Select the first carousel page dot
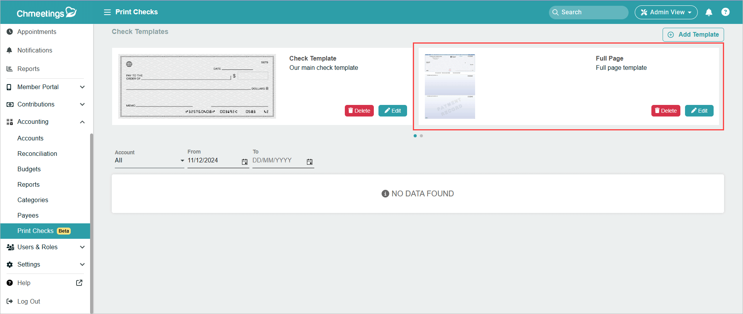This screenshot has height=314, width=743. click(x=415, y=136)
